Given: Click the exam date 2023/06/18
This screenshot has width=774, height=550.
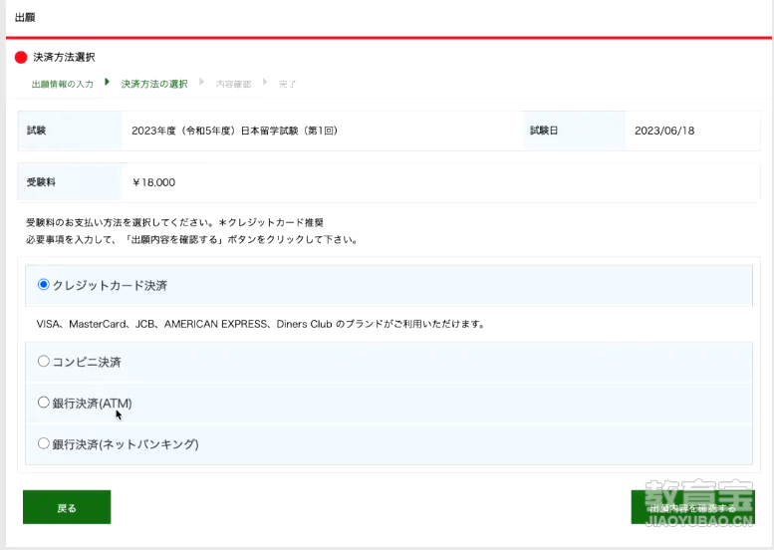Looking at the screenshot, I should click(664, 131).
